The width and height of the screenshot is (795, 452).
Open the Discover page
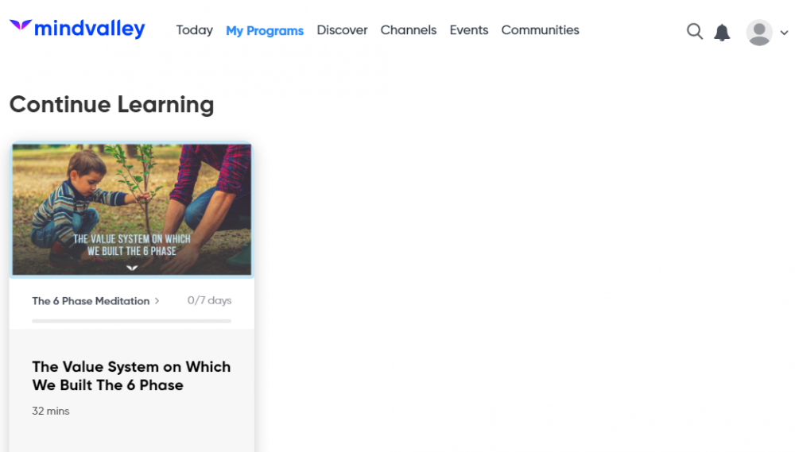pos(342,30)
